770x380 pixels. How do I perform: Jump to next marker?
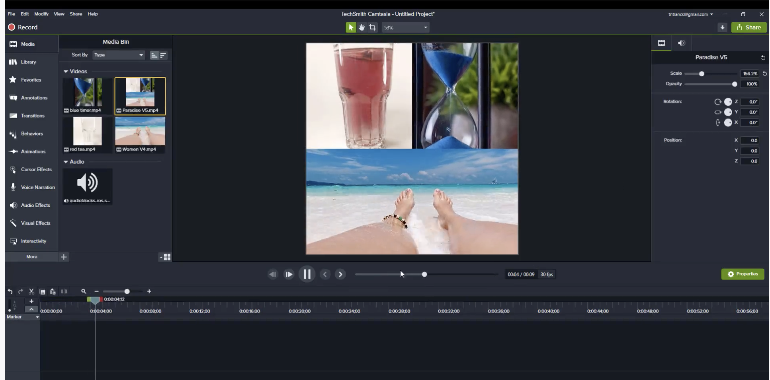[x=340, y=274]
